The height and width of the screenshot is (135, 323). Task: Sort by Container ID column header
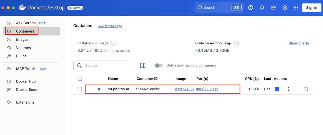click(147, 79)
